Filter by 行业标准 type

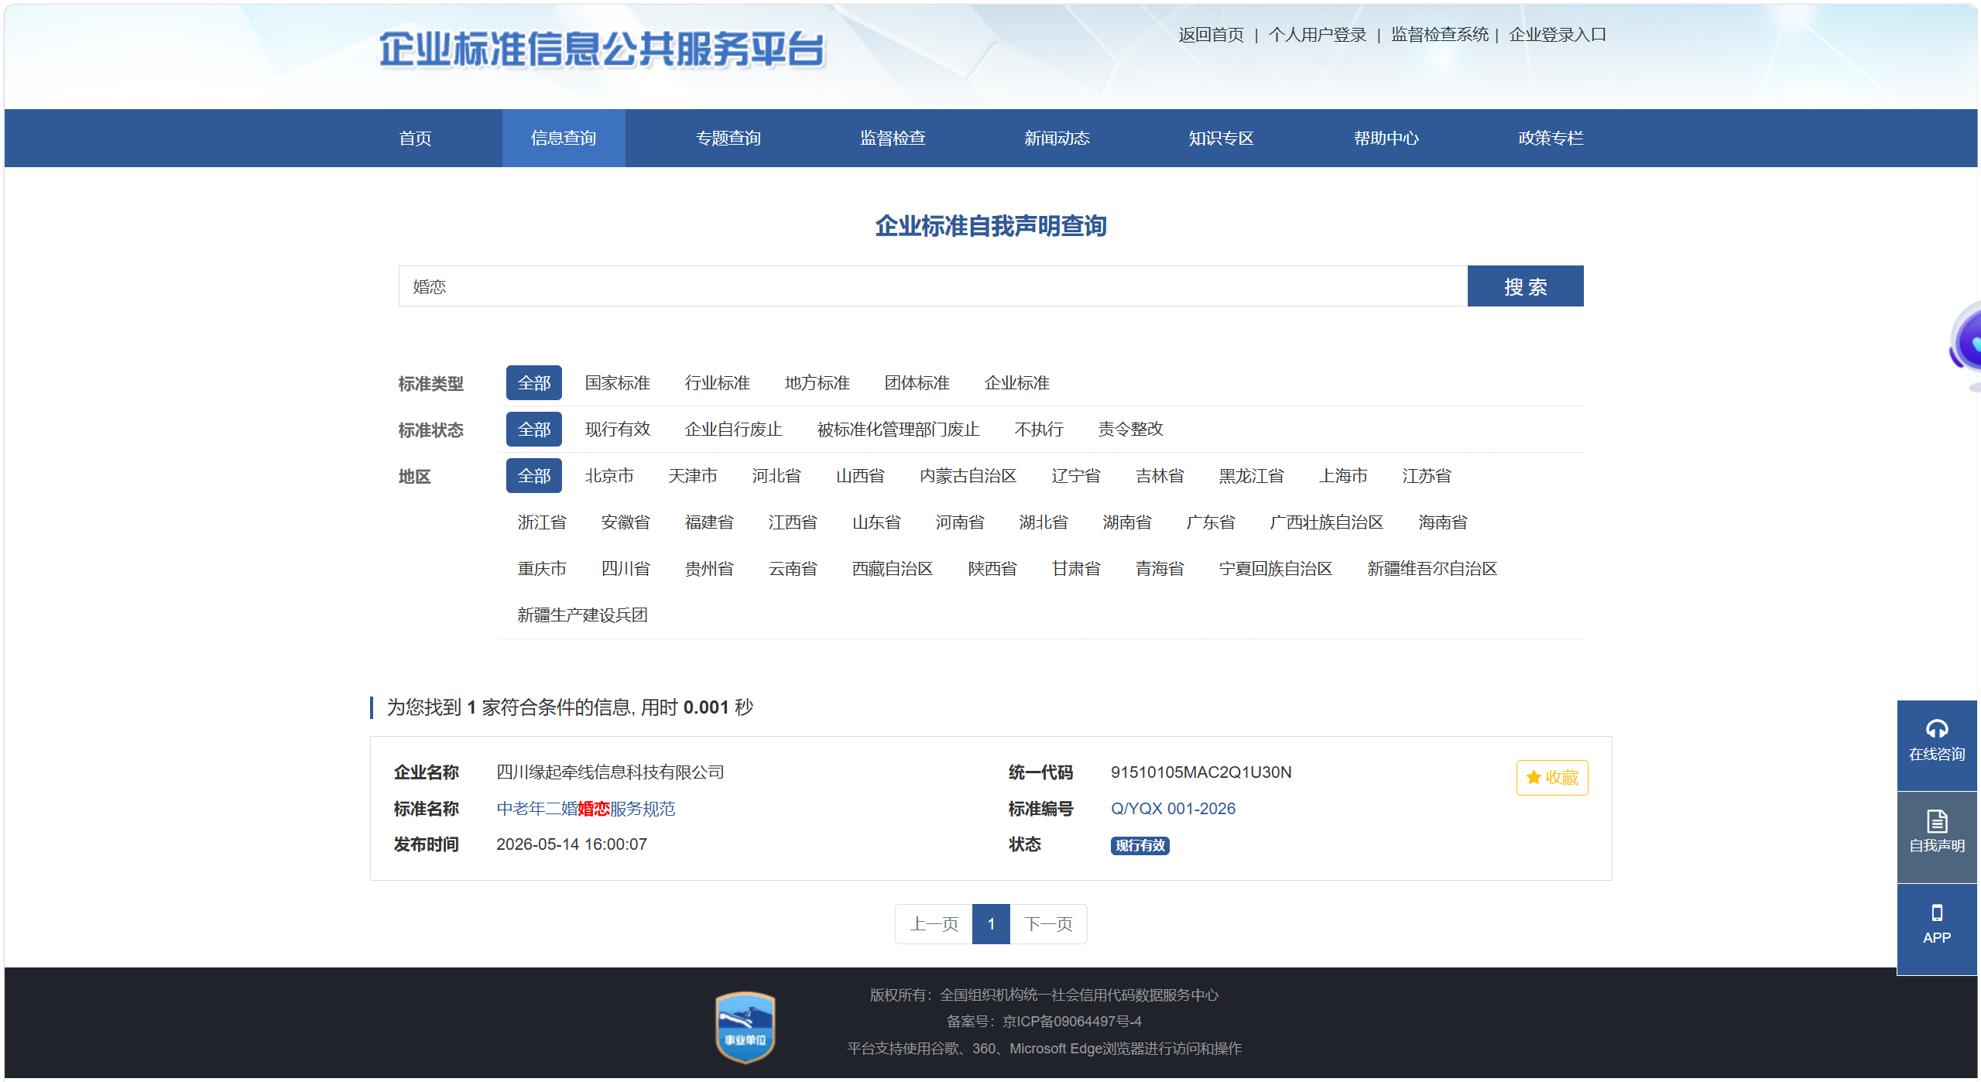coord(717,383)
